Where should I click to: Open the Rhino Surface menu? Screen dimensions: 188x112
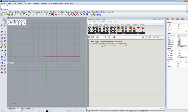[20, 3]
